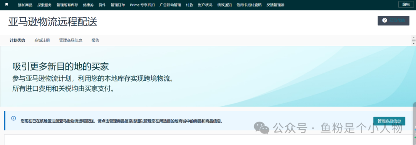416x145 pixels.
Task: Click scrollbar up arrow beside tab row
Action: click(x=413, y=37)
